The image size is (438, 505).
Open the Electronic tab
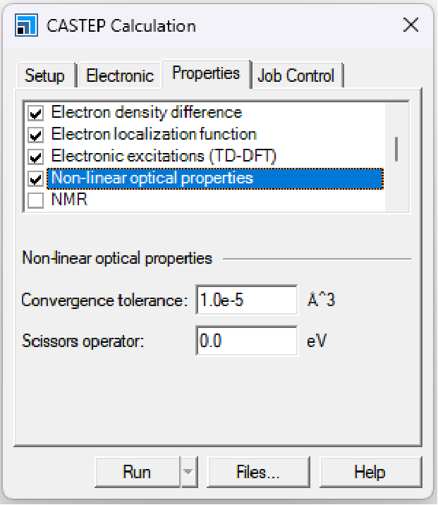tap(120, 75)
